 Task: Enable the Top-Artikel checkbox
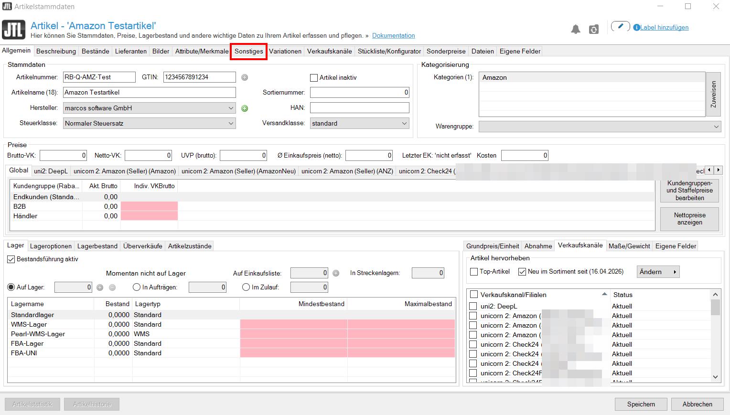474,272
